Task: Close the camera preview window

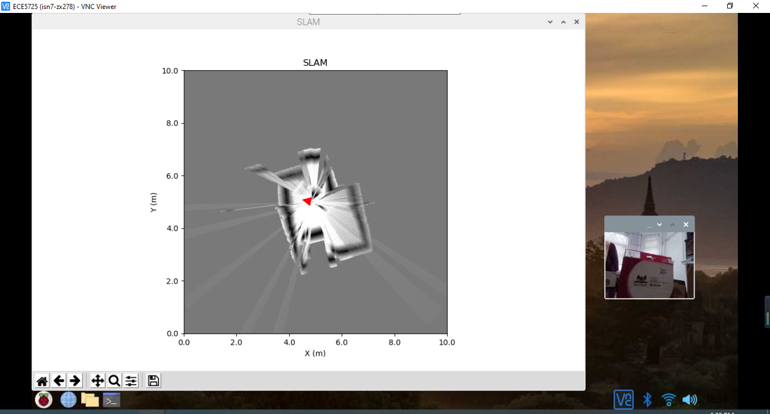Action: click(x=686, y=224)
